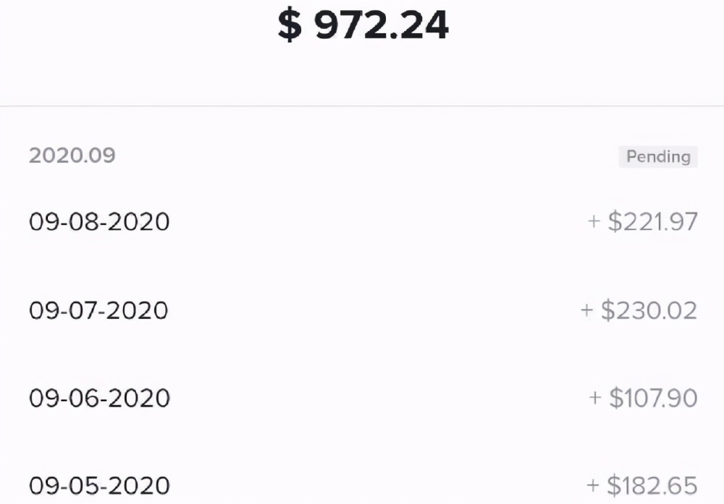Screen dimensions: 724x504
Task: Open the 09-07-2020 transaction entry
Action: (x=362, y=310)
